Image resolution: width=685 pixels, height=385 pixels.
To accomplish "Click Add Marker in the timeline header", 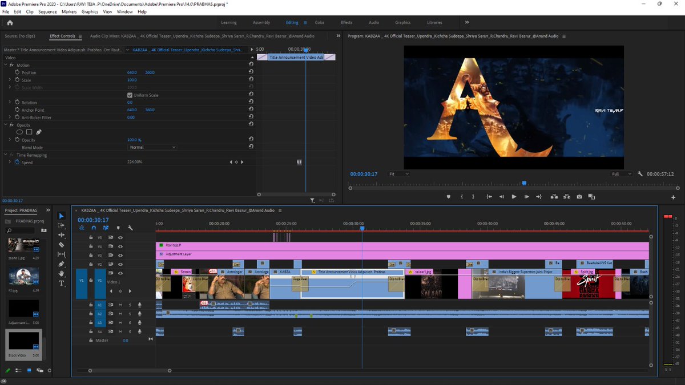I will tap(118, 228).
